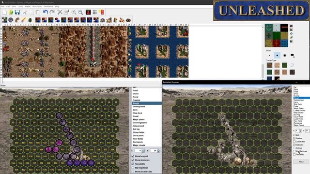Select the highlighted medium brush size
This screenshot has height=174, width=310.
[277, 56]
